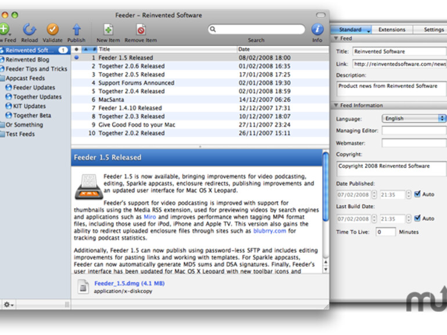Click the scrollbar up arrow in article pane
Viewport: 447px width, 335px height.
coord(326,262)
